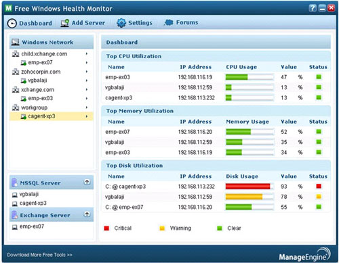Open the Download More Free Tools link

(x=39, y=255)
